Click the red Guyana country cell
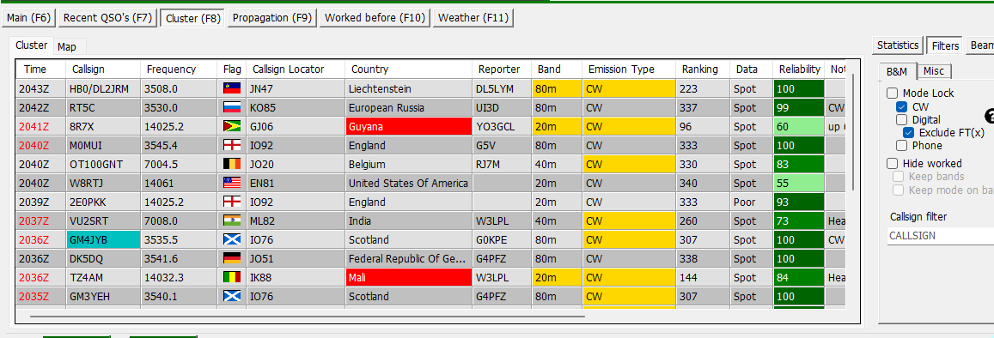The height and width of the screenshot is (338, 994). (409, 127)
